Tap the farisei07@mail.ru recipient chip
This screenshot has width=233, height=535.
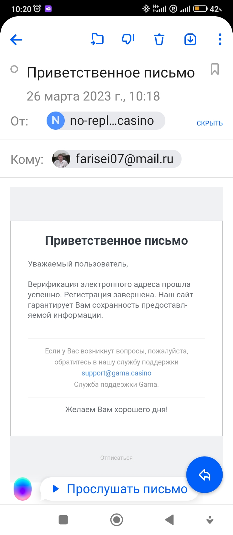pos(116,159)
